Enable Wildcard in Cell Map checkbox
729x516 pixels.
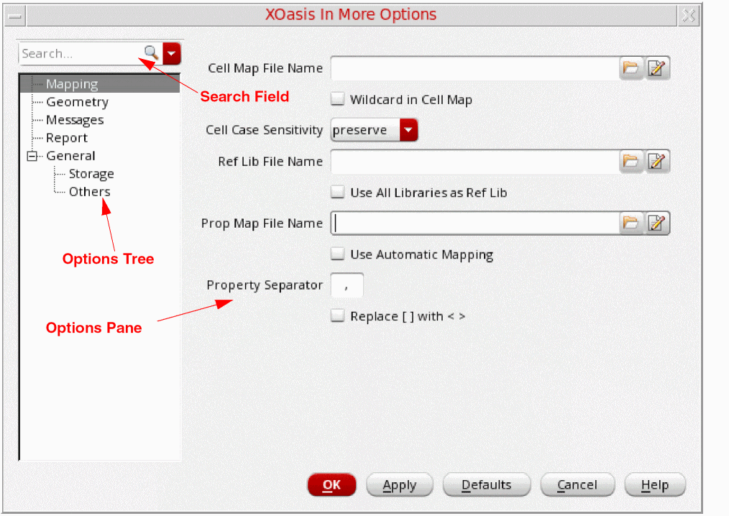coord(337,99)
